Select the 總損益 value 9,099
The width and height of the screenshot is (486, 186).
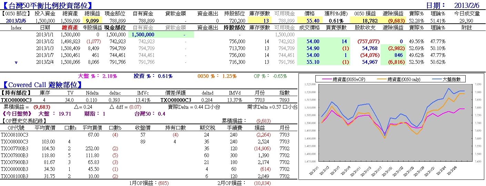coord(93,21)
